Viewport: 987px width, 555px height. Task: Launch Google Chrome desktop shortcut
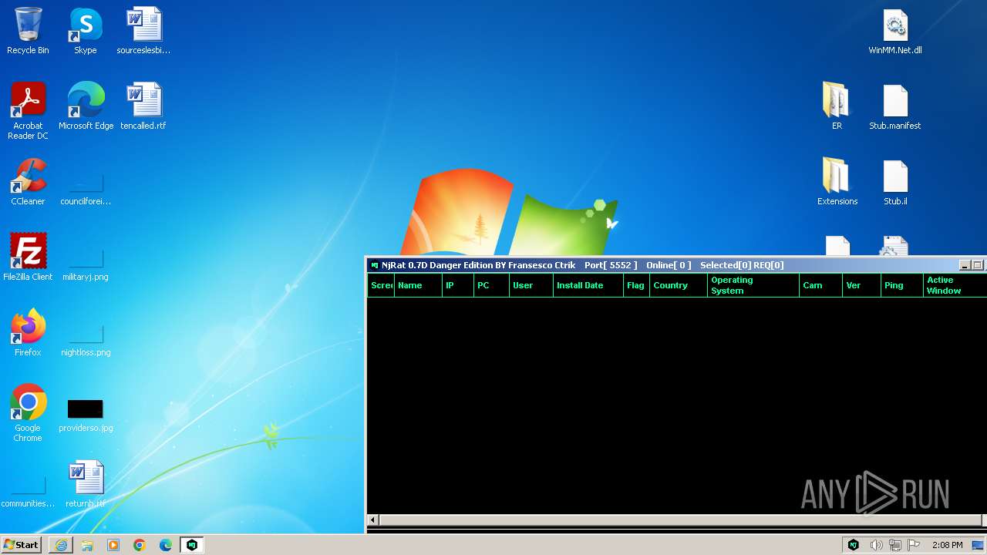[x=28, y=413]
